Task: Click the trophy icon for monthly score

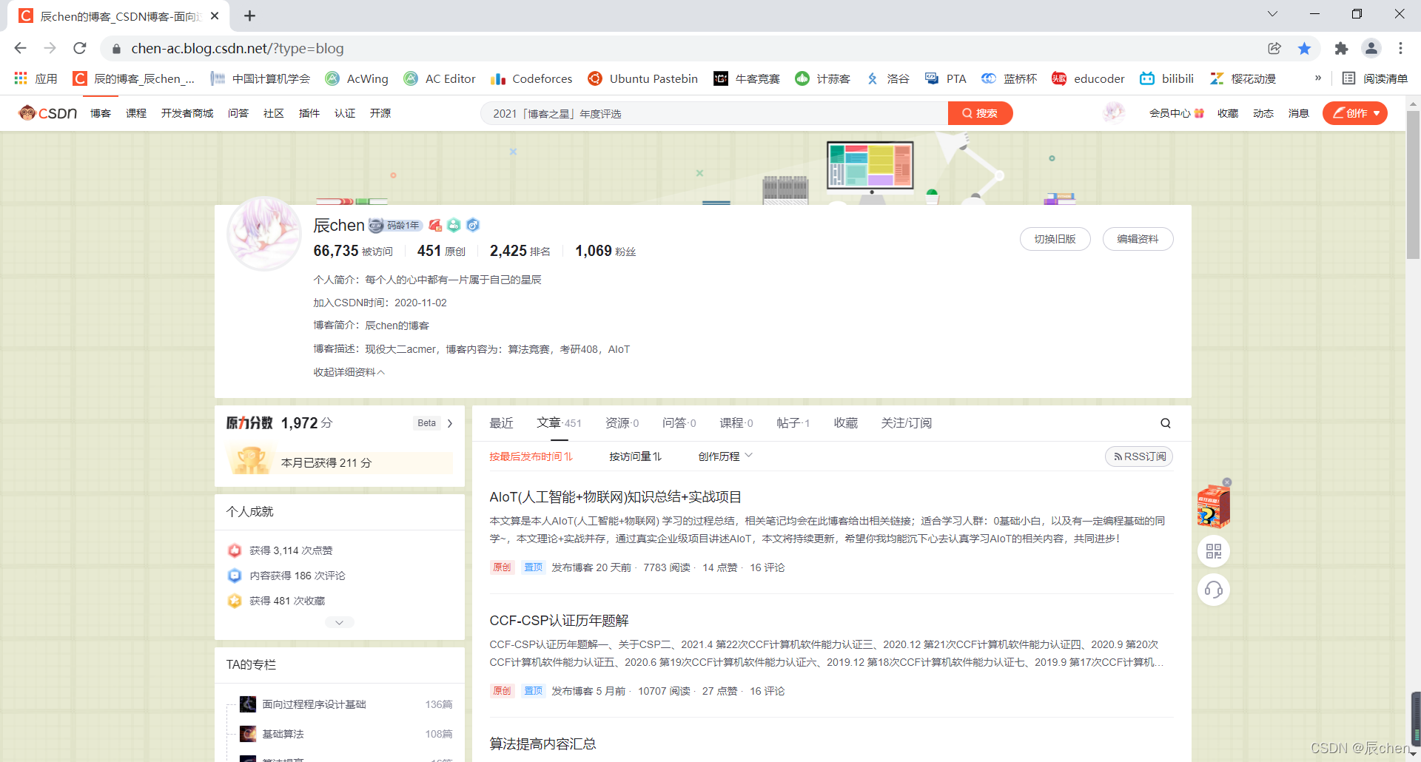Action: (251, 460)
